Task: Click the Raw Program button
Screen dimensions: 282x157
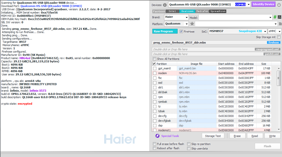Action: click(165, 31)
